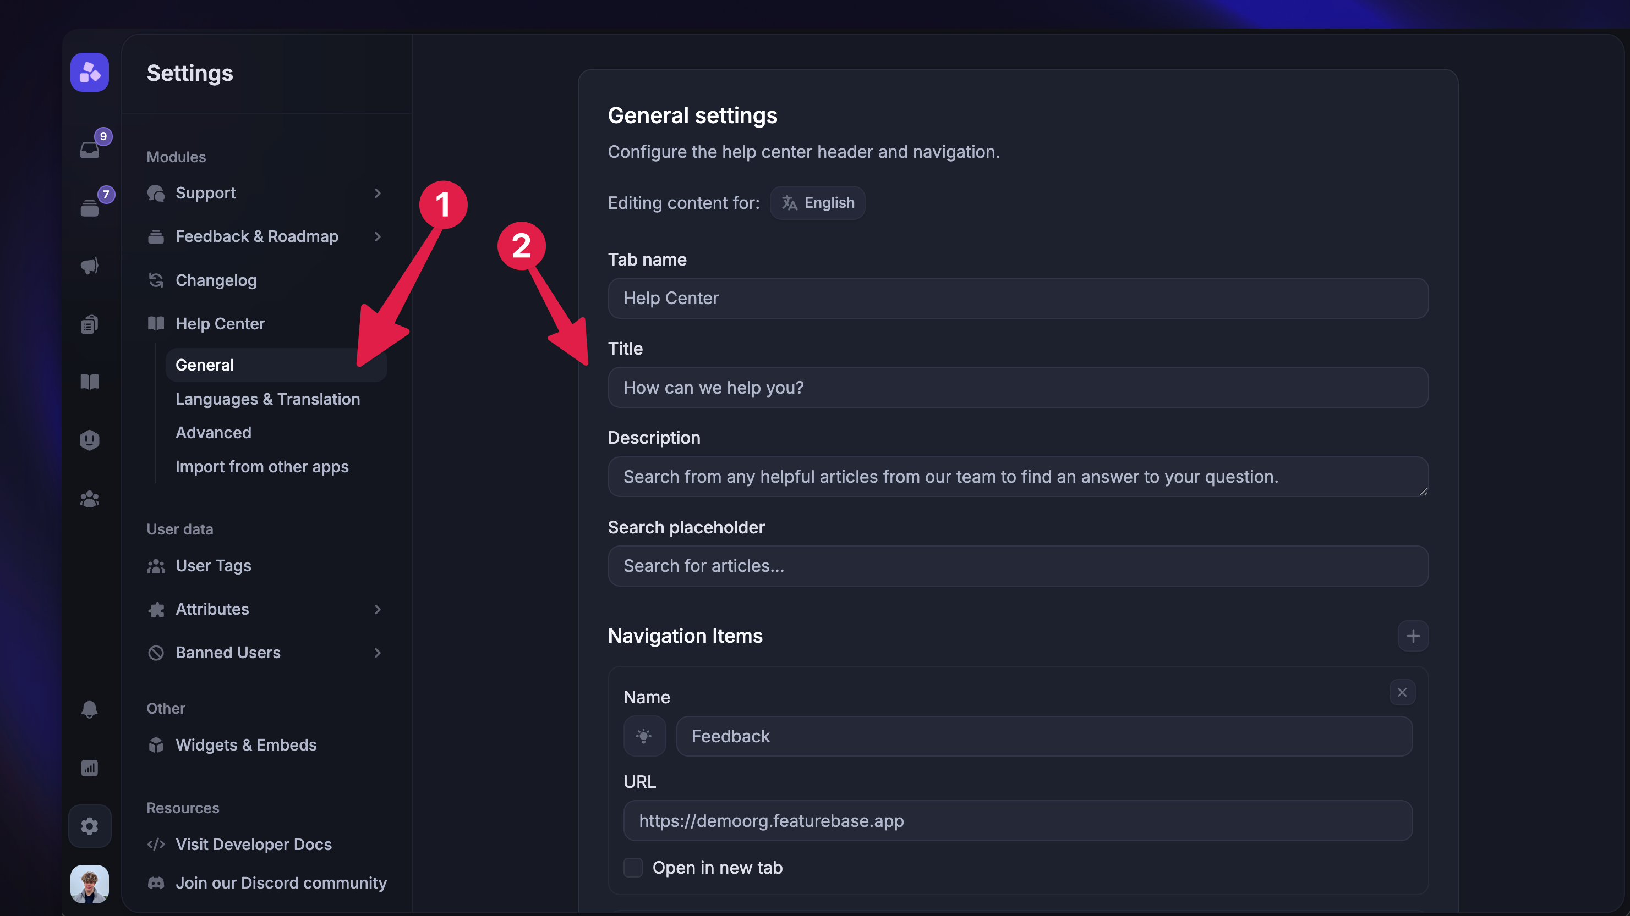This screenshot has height=916, width=1630.
Task: Open the Analytics chart icon
Action: (89, 768)
